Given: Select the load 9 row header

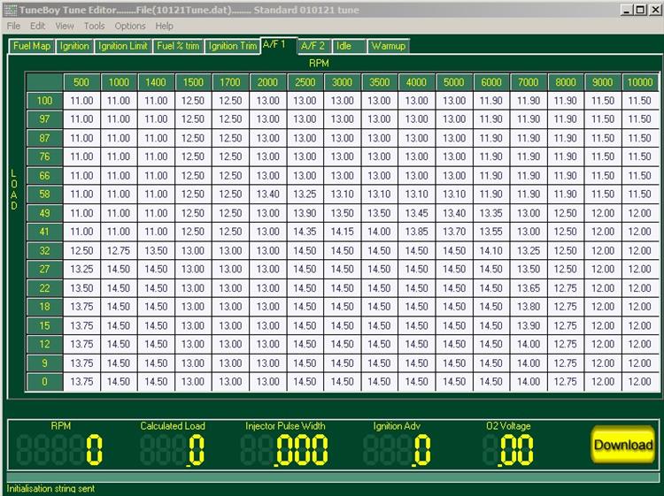Looking at the screenshot, I should pyautogui.click(x=44, y=362).
